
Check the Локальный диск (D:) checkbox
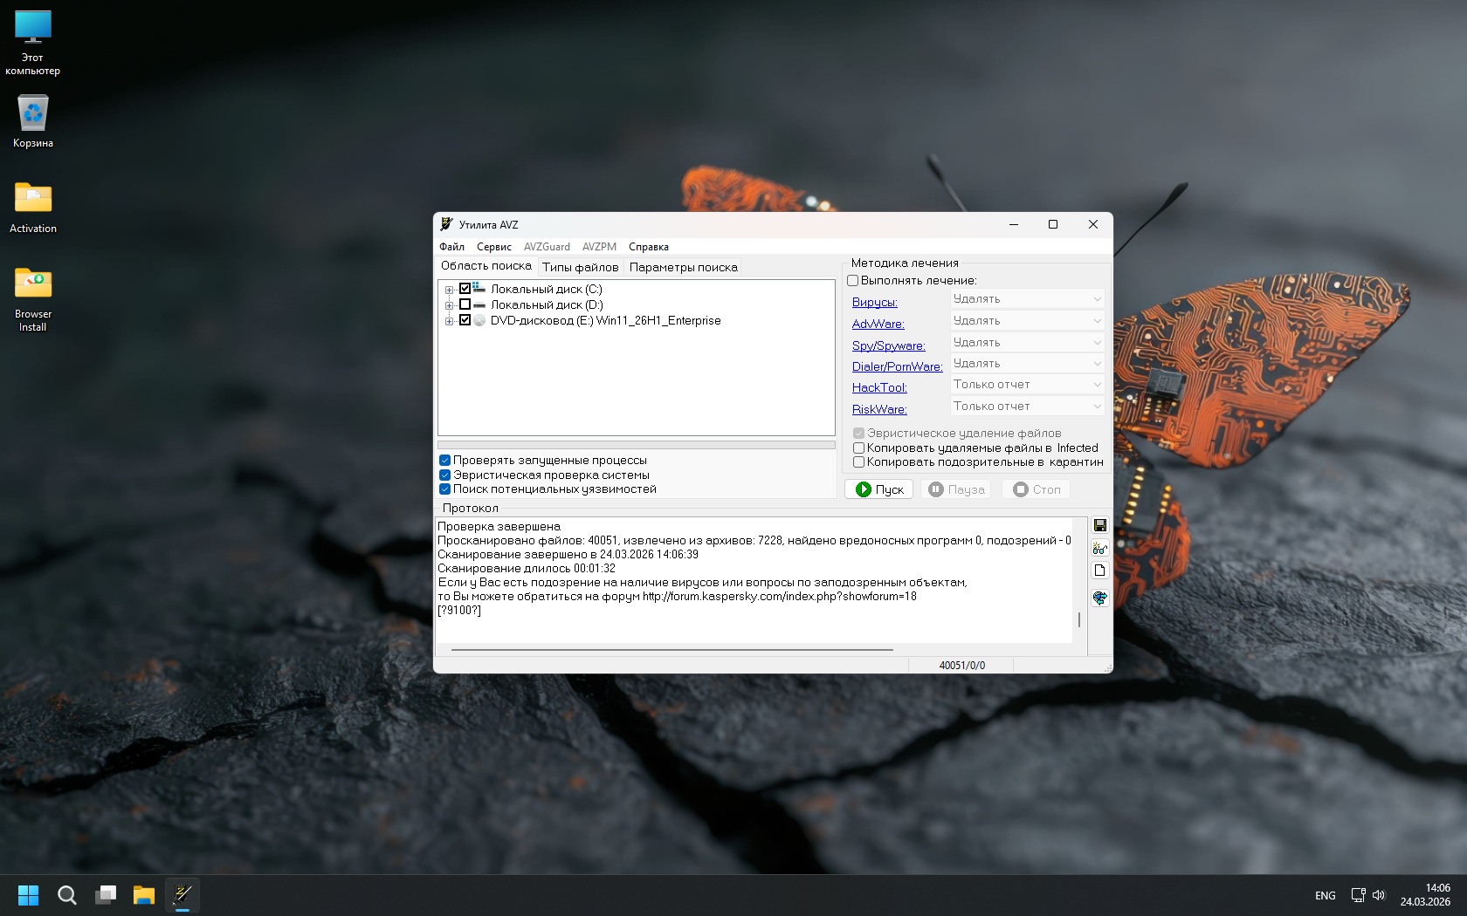pyautogui.click(x=465, y=304)
